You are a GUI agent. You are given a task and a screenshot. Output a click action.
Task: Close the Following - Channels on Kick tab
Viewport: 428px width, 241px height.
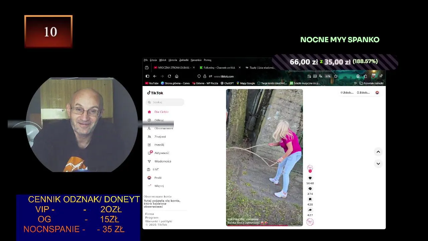(239, 68)
